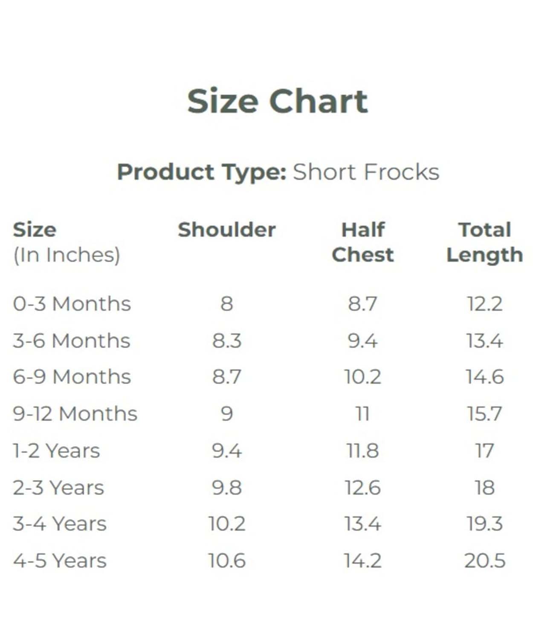This screenshot has width=533, height=640.
Task: Click the 9-12 Months row label
Action: pyautogui.click(x=75, y=413)
